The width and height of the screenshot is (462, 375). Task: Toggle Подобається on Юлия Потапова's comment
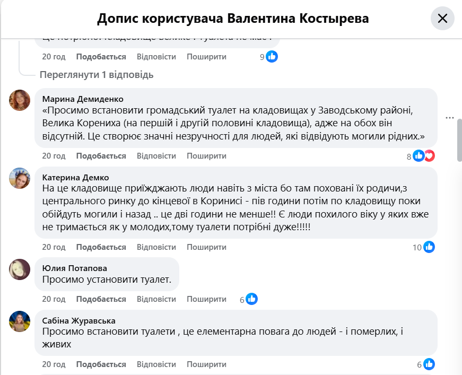101,299
